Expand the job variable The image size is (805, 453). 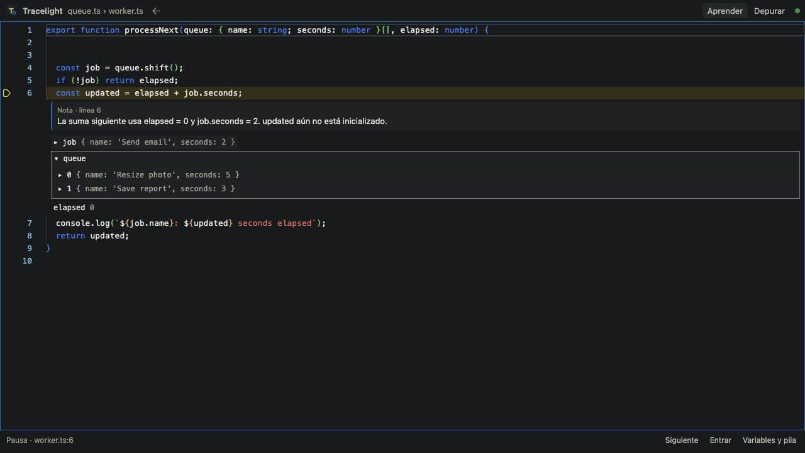[x=55, y=142]
